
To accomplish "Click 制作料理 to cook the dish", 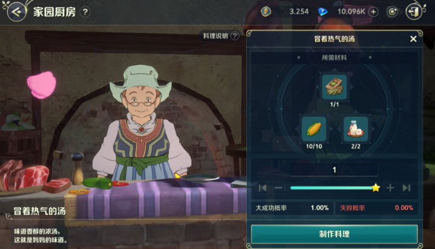I will tap(335, 234).
